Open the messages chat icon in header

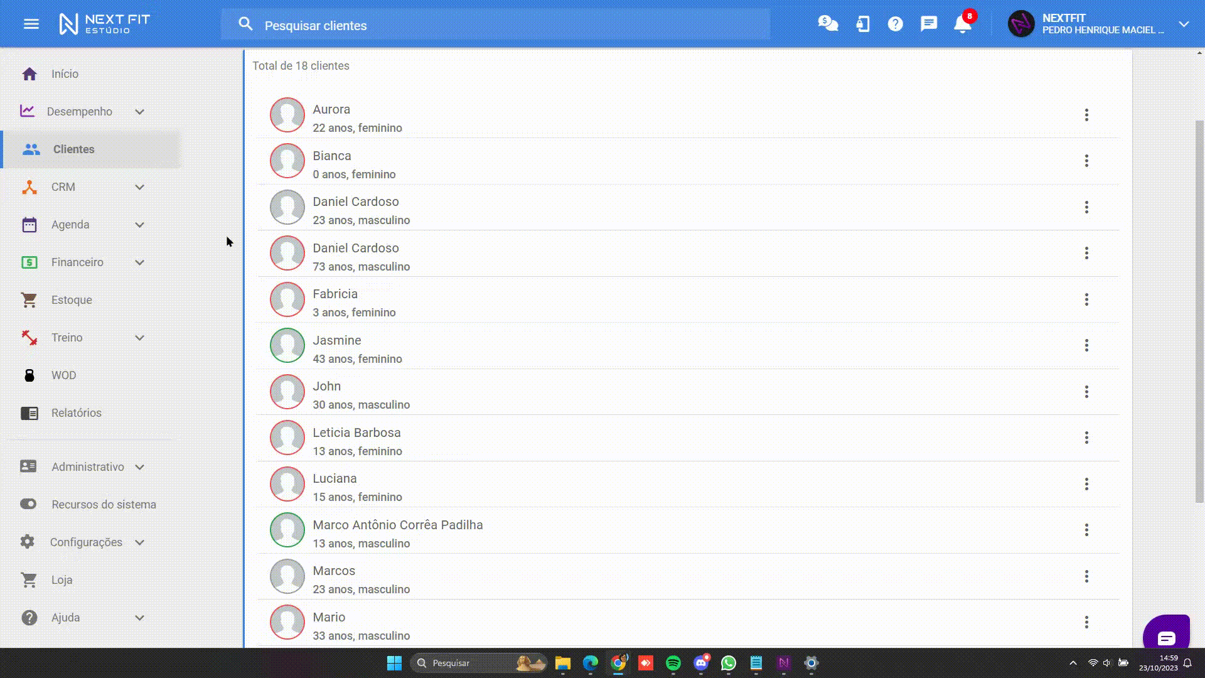pyautogui.click(x=928, y=24)
